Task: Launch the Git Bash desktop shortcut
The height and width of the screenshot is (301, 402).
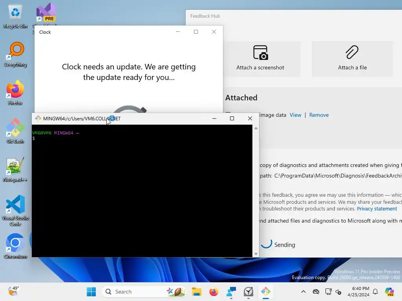Action: (15, 131)
